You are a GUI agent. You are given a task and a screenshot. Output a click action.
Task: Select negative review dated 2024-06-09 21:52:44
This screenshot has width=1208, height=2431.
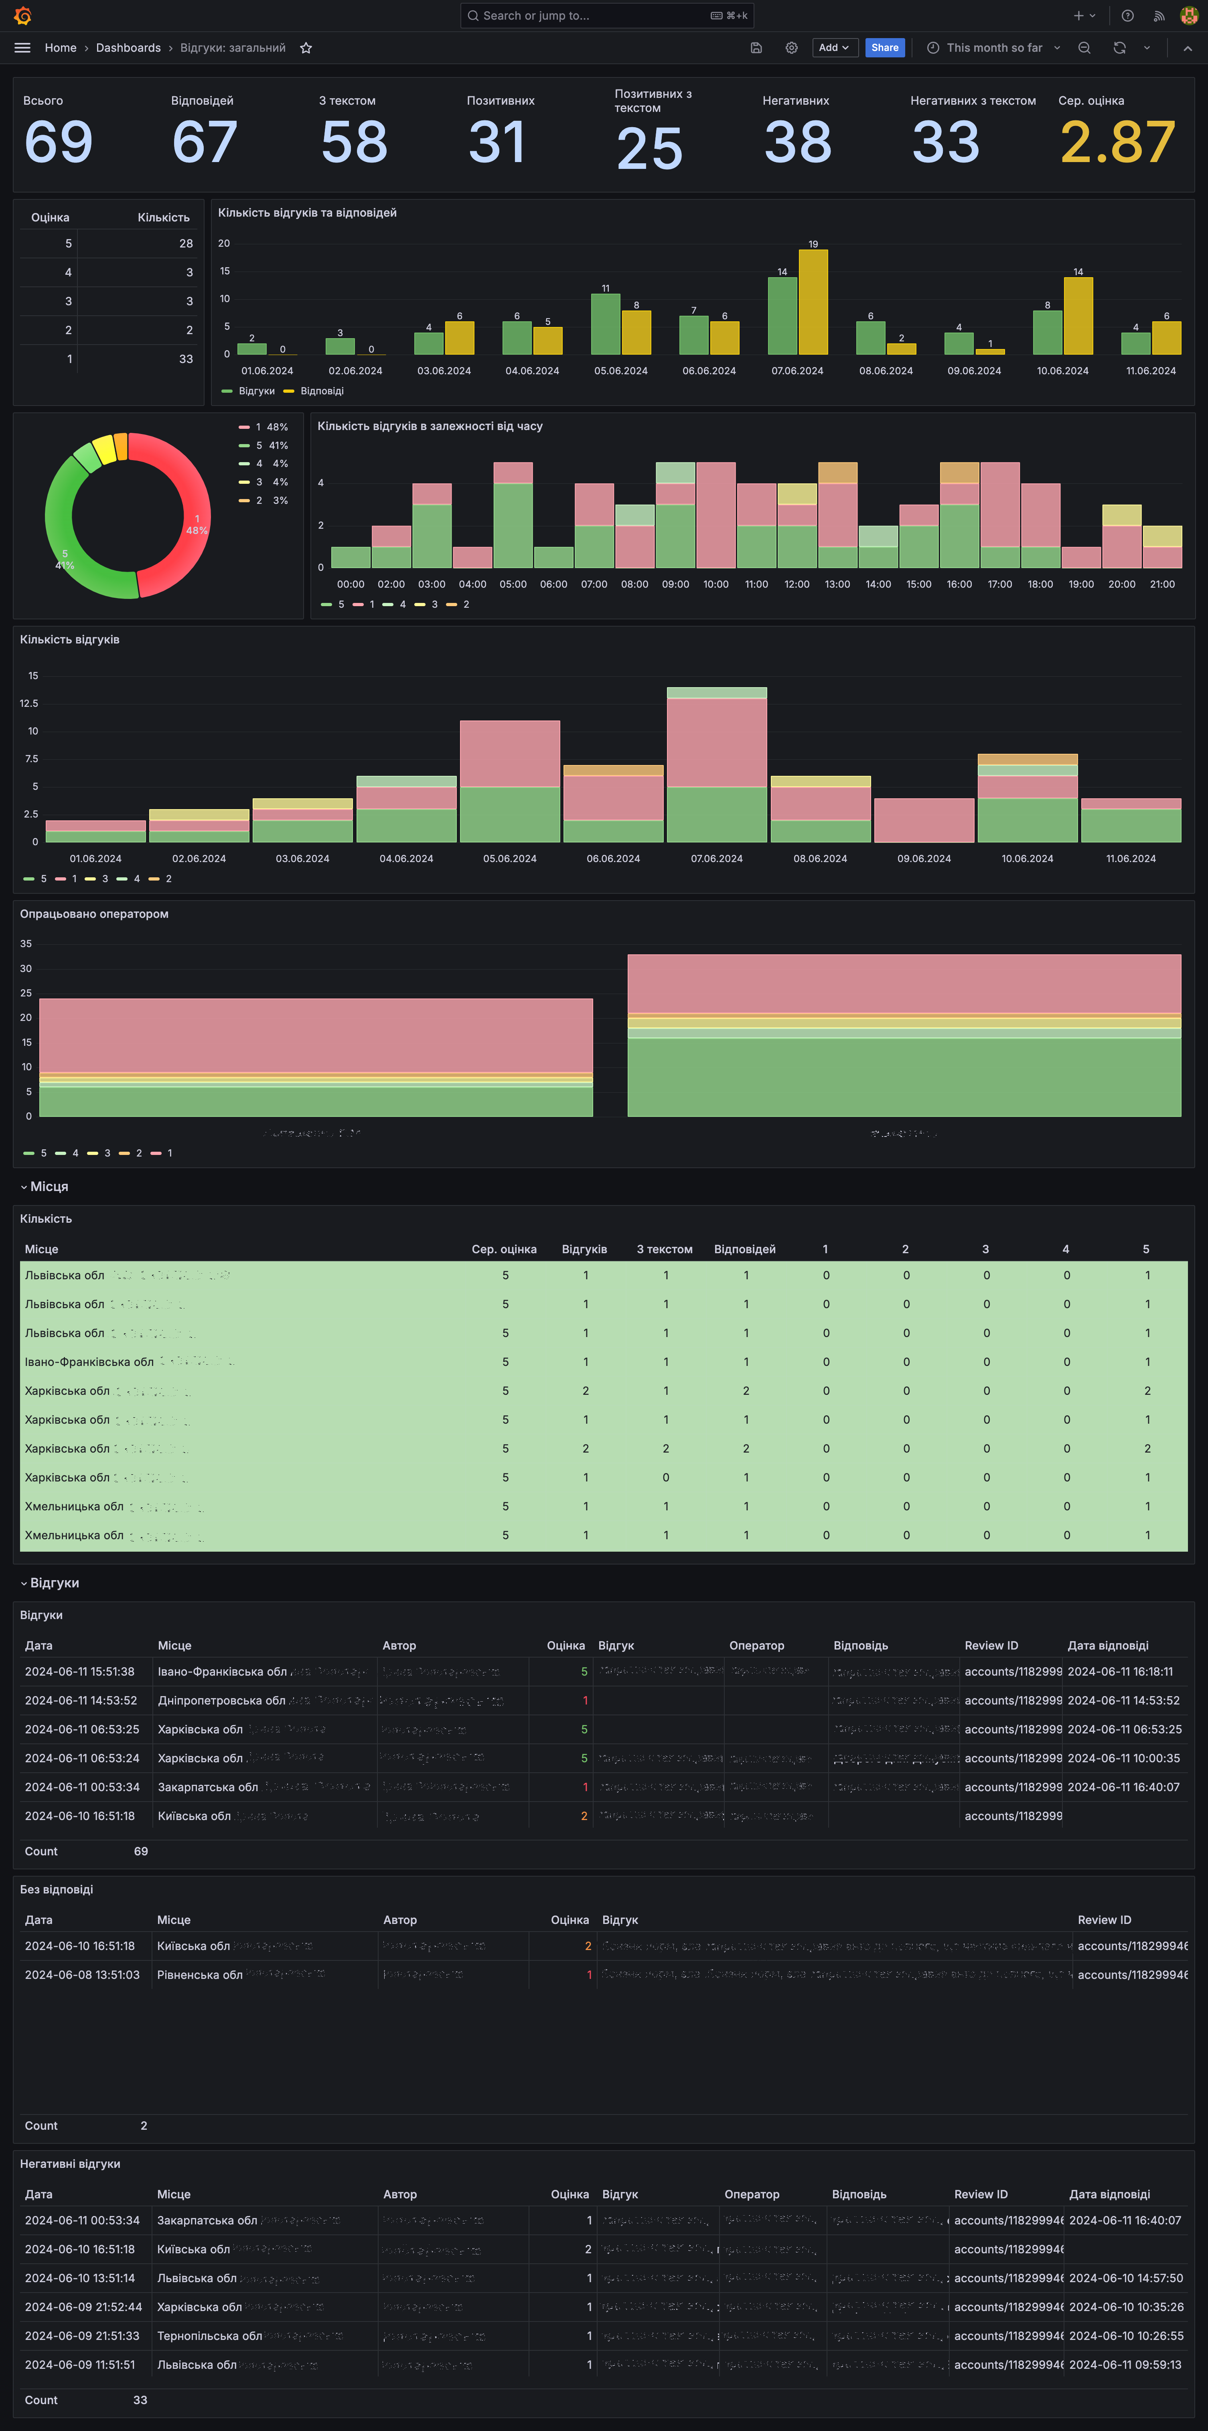coord(604,2307)
